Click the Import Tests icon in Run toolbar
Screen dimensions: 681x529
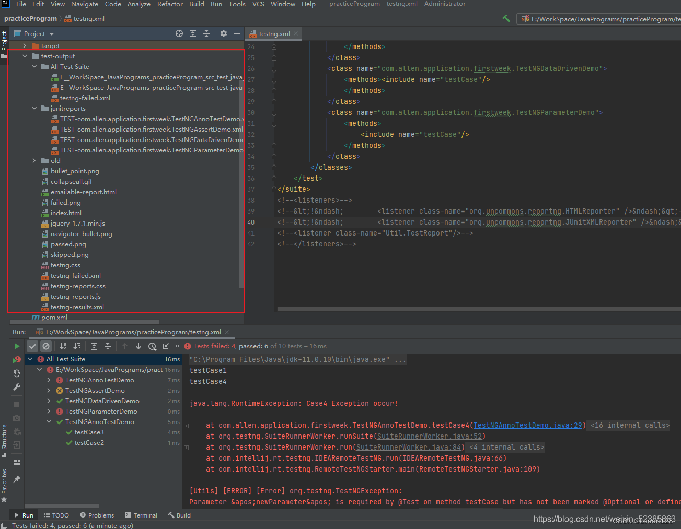click(166, 346)
